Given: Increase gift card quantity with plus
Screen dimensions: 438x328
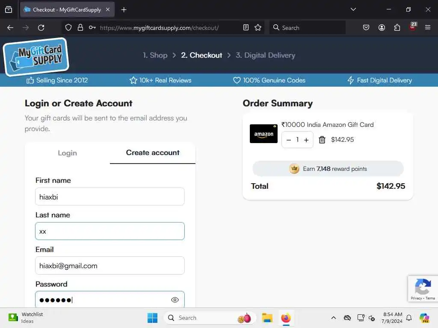Looking at the screenshot, I should (306, 140).
